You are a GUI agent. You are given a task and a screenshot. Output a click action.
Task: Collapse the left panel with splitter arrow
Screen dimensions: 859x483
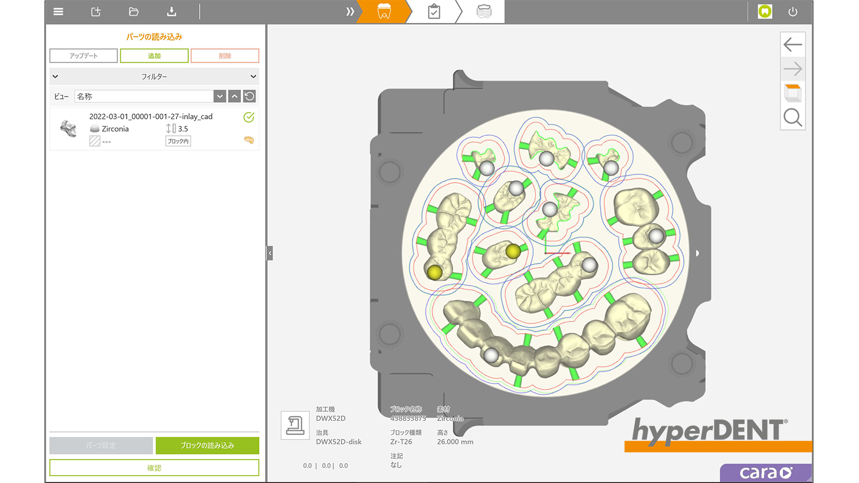point(270,253)
